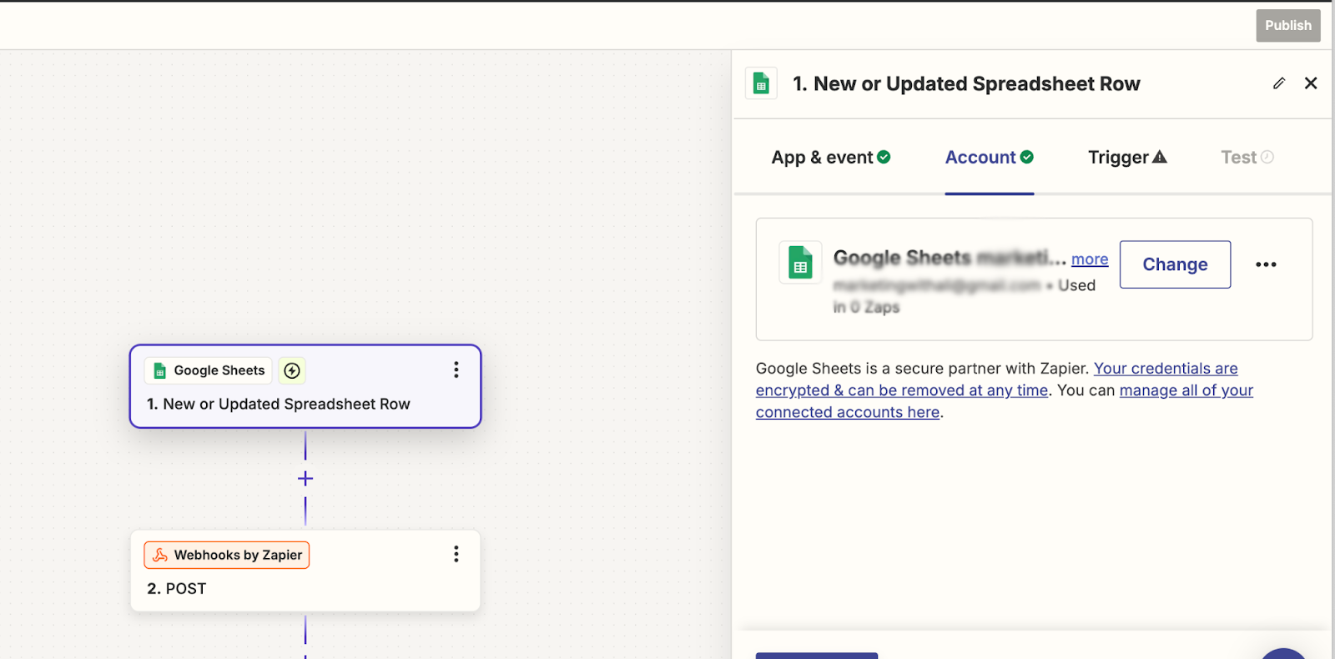Open manage connected accounts link
Screen dimensions: 1335x659
[1005, 401]
